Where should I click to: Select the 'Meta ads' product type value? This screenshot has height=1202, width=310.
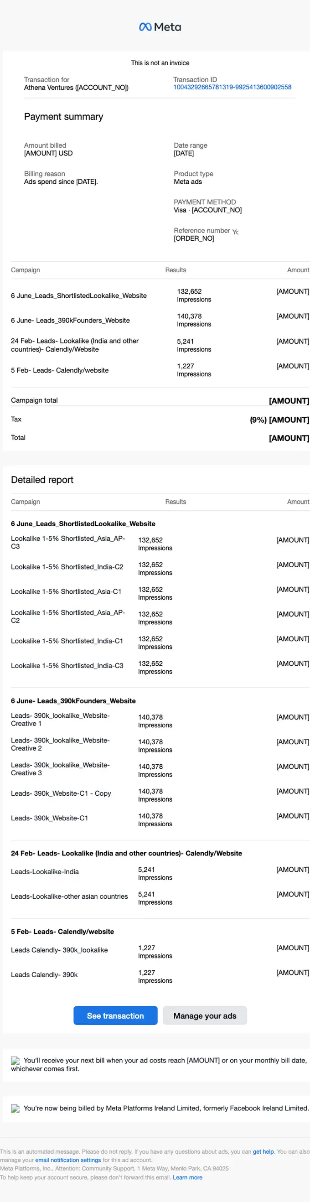click(188, 182)
